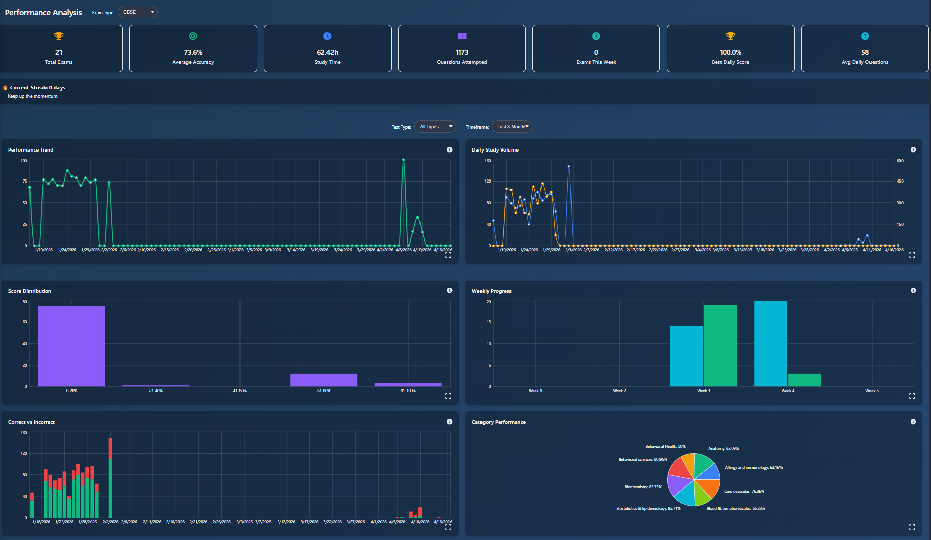Image resolution: width=931 pixels, height=540 pixels.
Task: Select the clock icon above Study Time
Action: [x=327, y=36]
